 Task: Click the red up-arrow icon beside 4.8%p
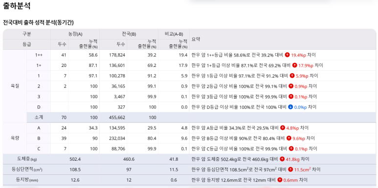click(x=283, y=128)
